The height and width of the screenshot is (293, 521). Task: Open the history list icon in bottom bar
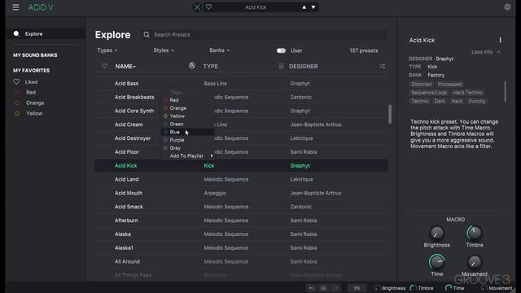tap(323, 288)
